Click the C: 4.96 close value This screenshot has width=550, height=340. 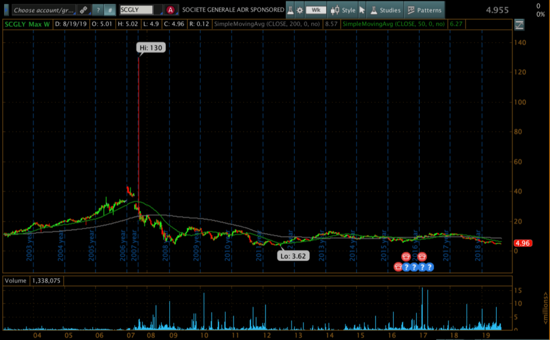[x=174, y=24]
